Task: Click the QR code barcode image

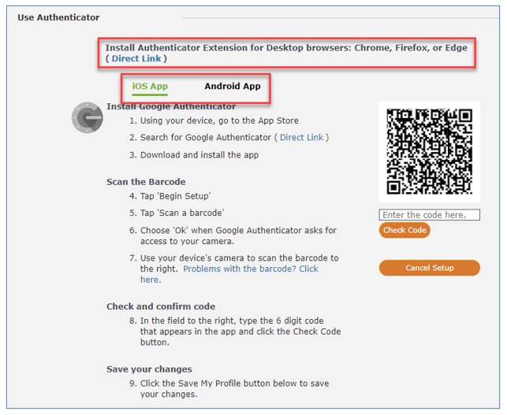Action: [430, 151]
